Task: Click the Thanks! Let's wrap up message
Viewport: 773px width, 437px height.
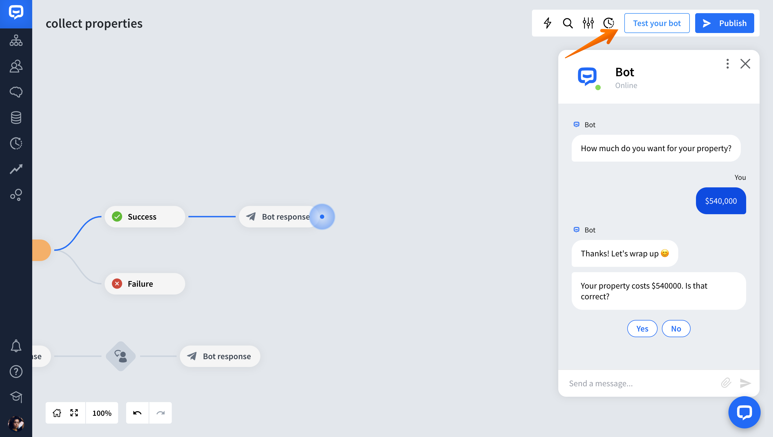Action: [x=625, y=253]
